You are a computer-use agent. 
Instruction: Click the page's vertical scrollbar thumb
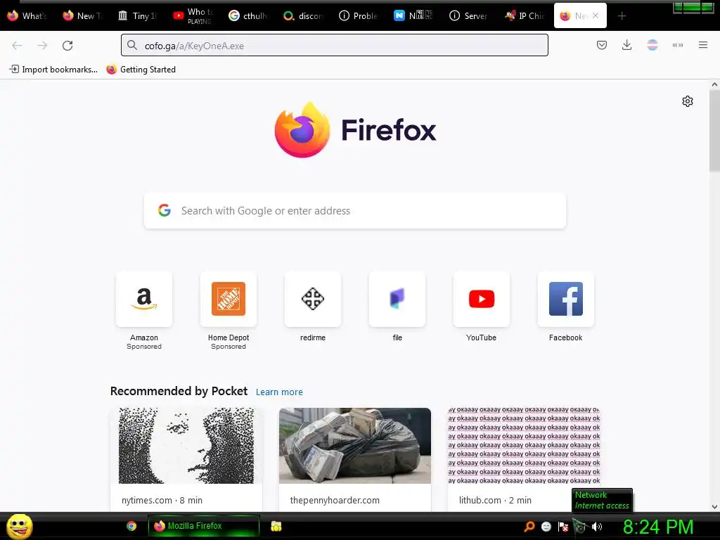(714, 131)
